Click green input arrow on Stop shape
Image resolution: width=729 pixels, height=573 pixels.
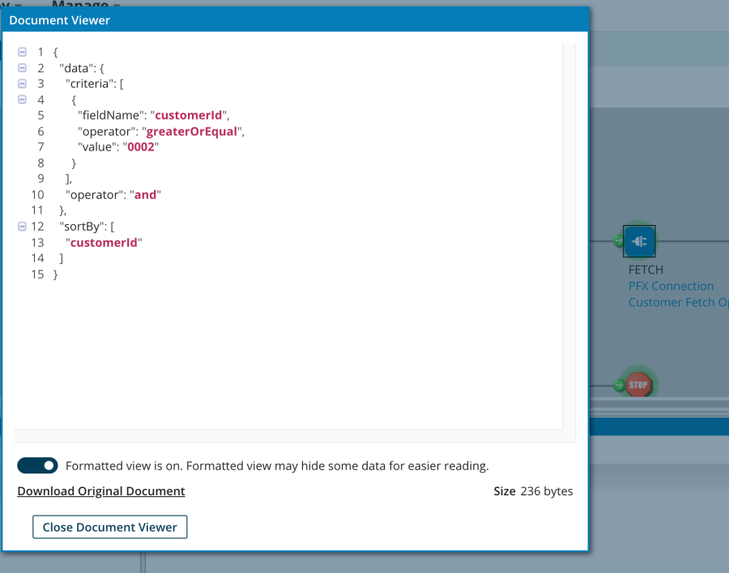tap(618, 385)
